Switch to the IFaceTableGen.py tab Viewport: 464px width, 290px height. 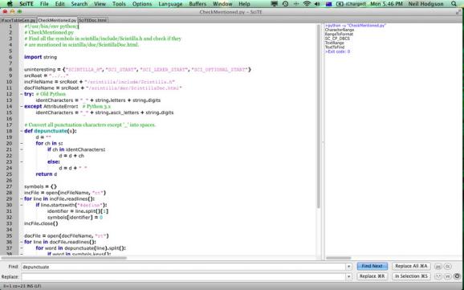tap(18, 20)
